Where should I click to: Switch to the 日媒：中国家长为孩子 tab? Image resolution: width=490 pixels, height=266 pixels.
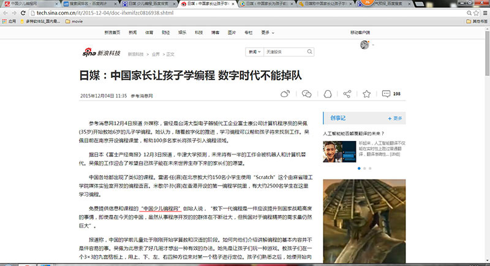pyautogui.click(x=266, y=4)
